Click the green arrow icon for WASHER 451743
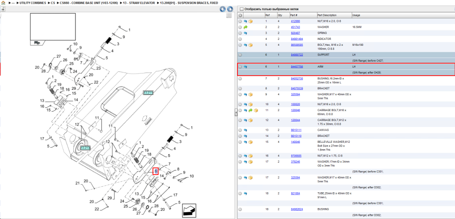 point(245,27)
